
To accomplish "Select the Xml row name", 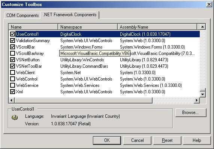I will click(19, 92).
